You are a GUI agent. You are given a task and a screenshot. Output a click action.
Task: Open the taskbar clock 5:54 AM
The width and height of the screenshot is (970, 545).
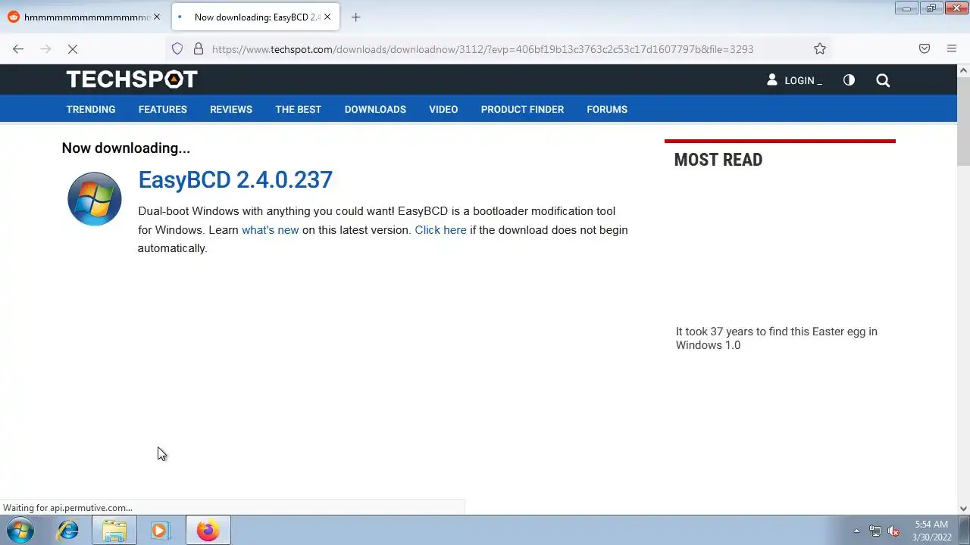point(931,531)
